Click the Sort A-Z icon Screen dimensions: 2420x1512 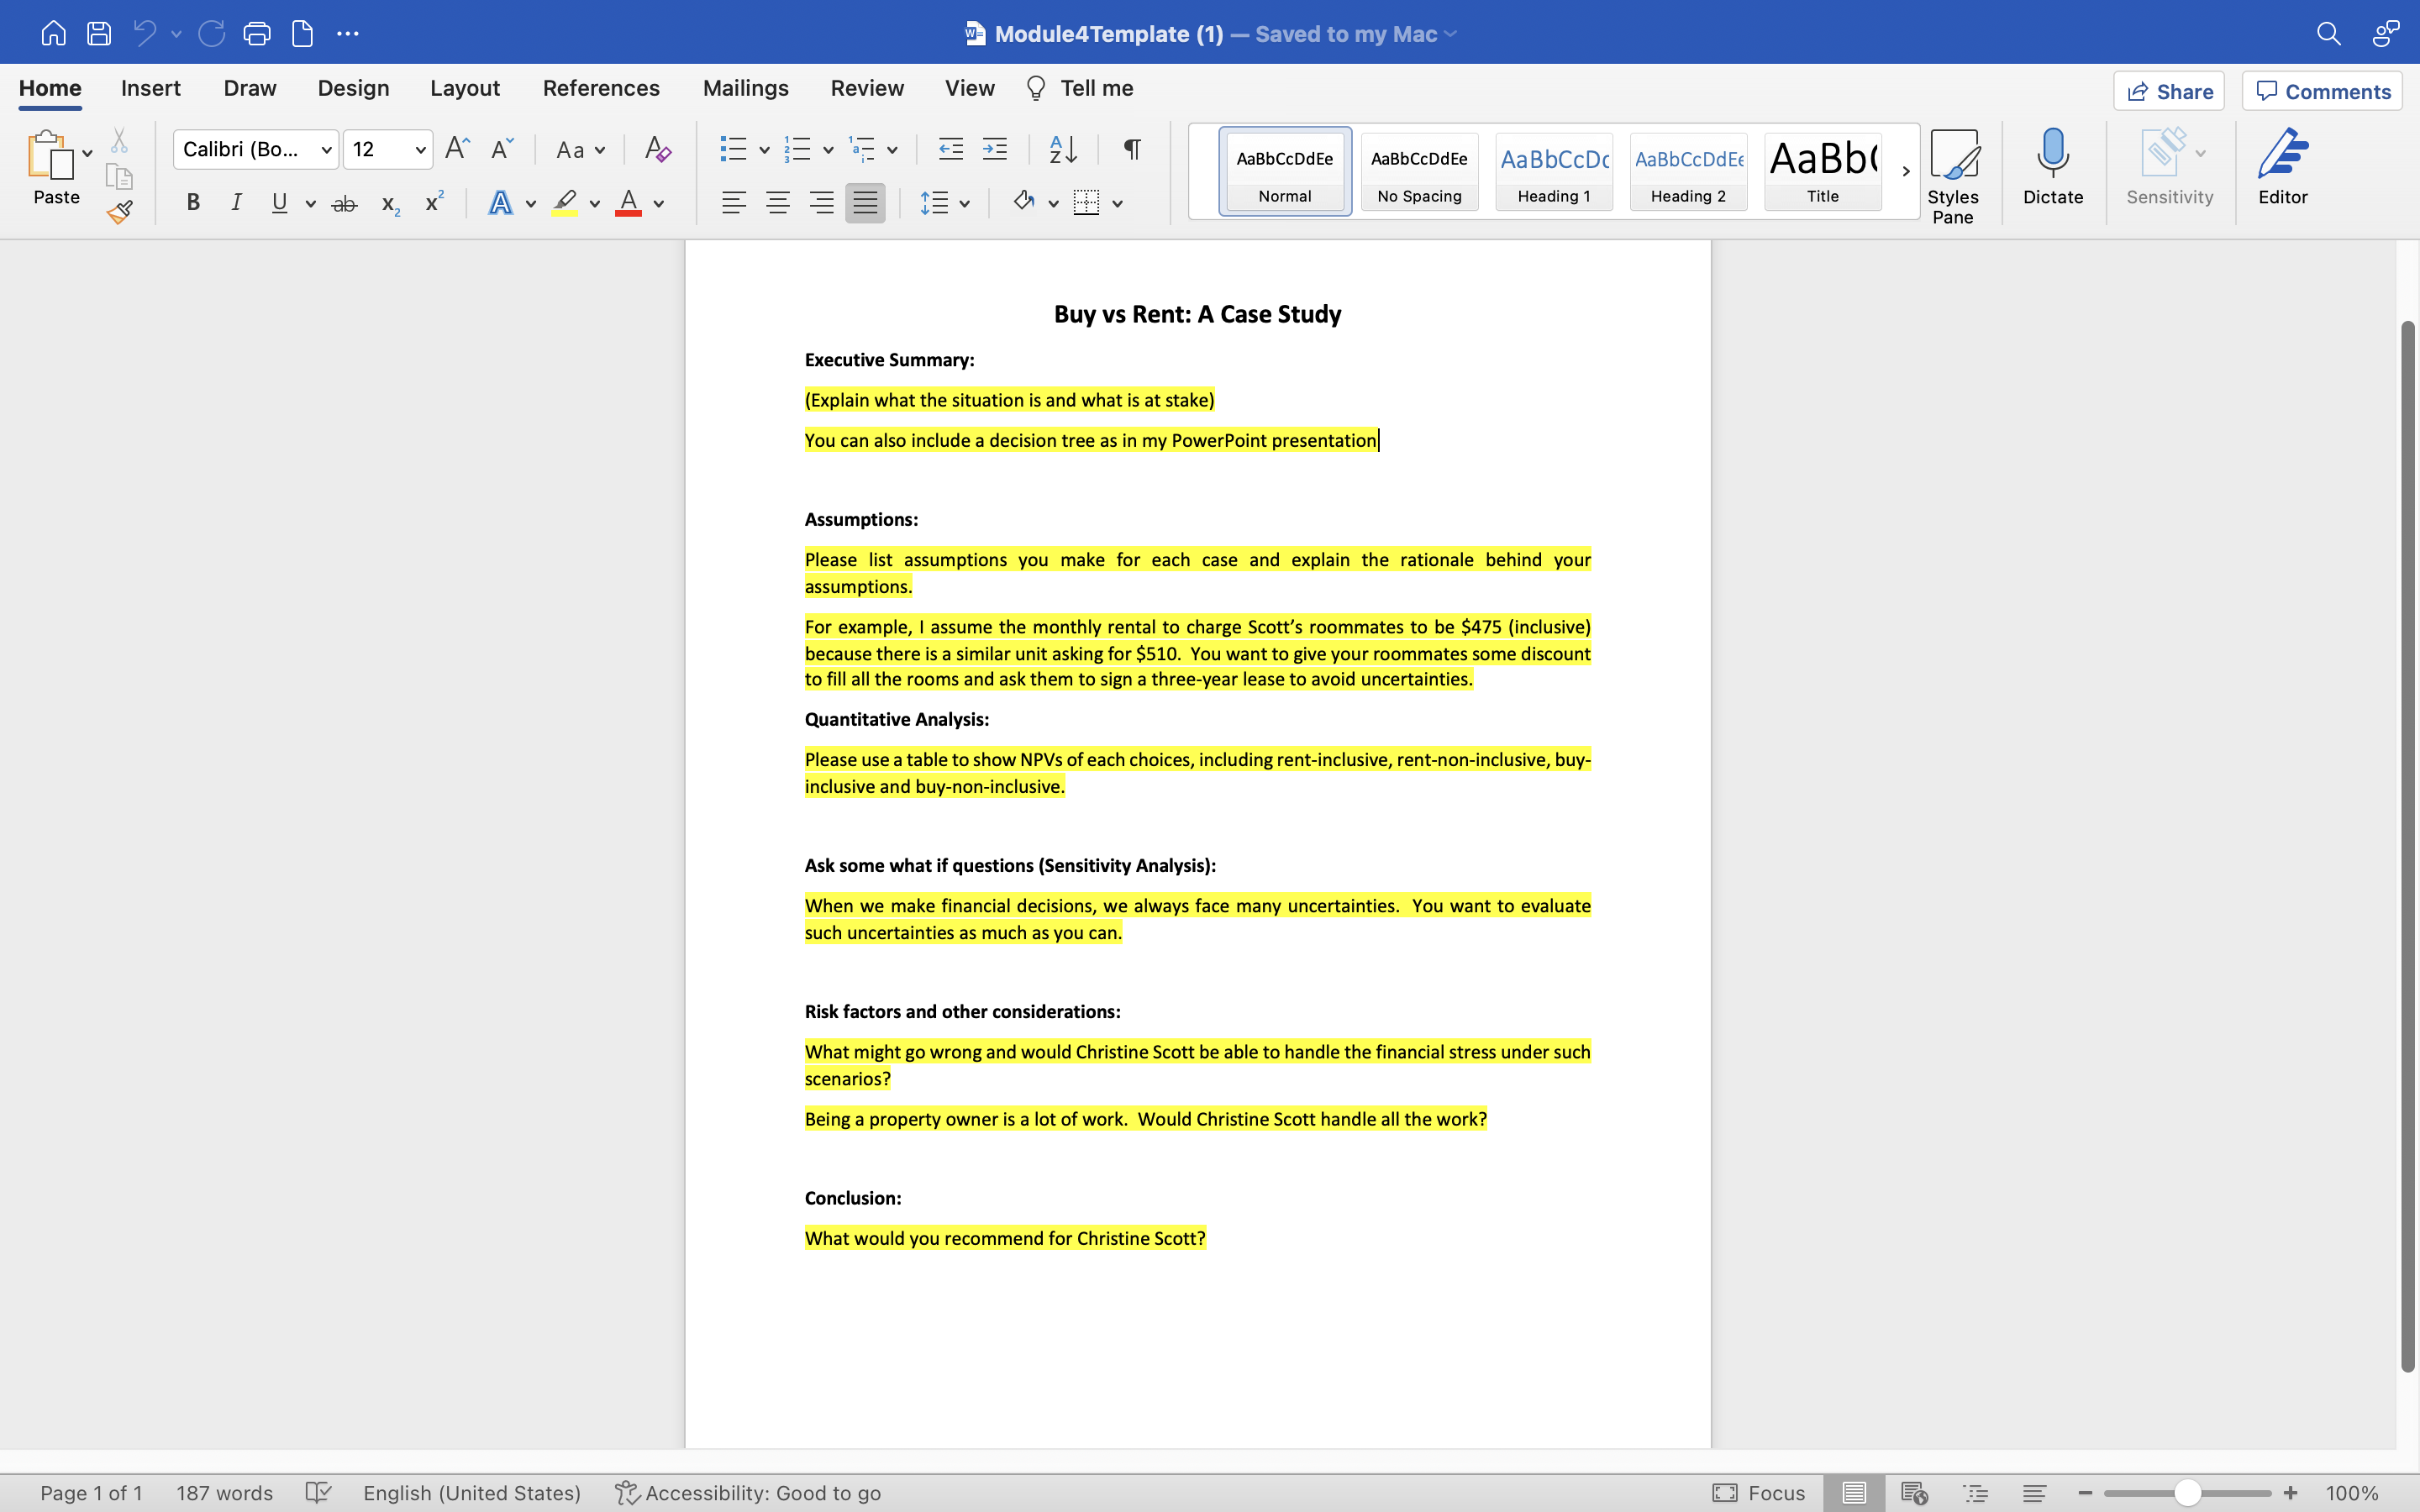1063,150
